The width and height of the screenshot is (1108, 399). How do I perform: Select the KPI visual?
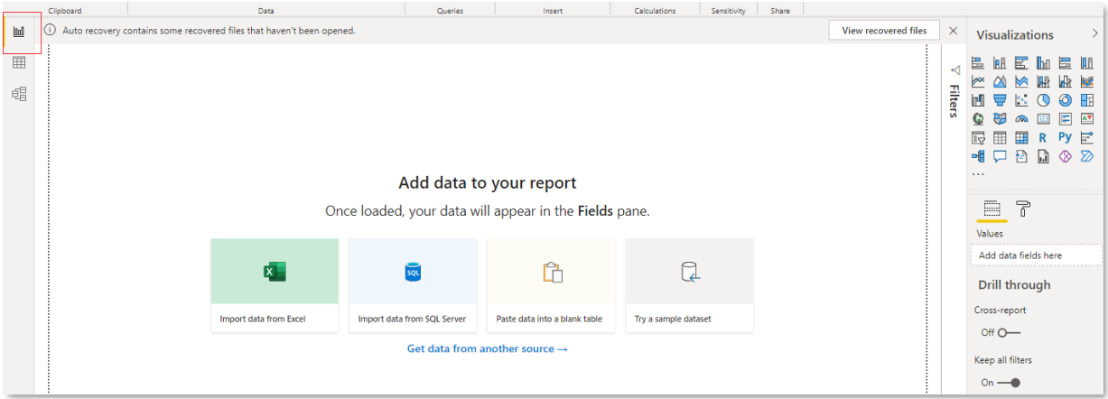pyautogui.click(x=1086, y=118)
